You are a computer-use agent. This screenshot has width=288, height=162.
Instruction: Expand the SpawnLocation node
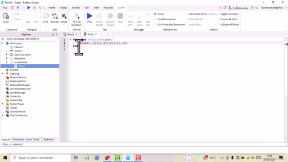pos(7,54)
